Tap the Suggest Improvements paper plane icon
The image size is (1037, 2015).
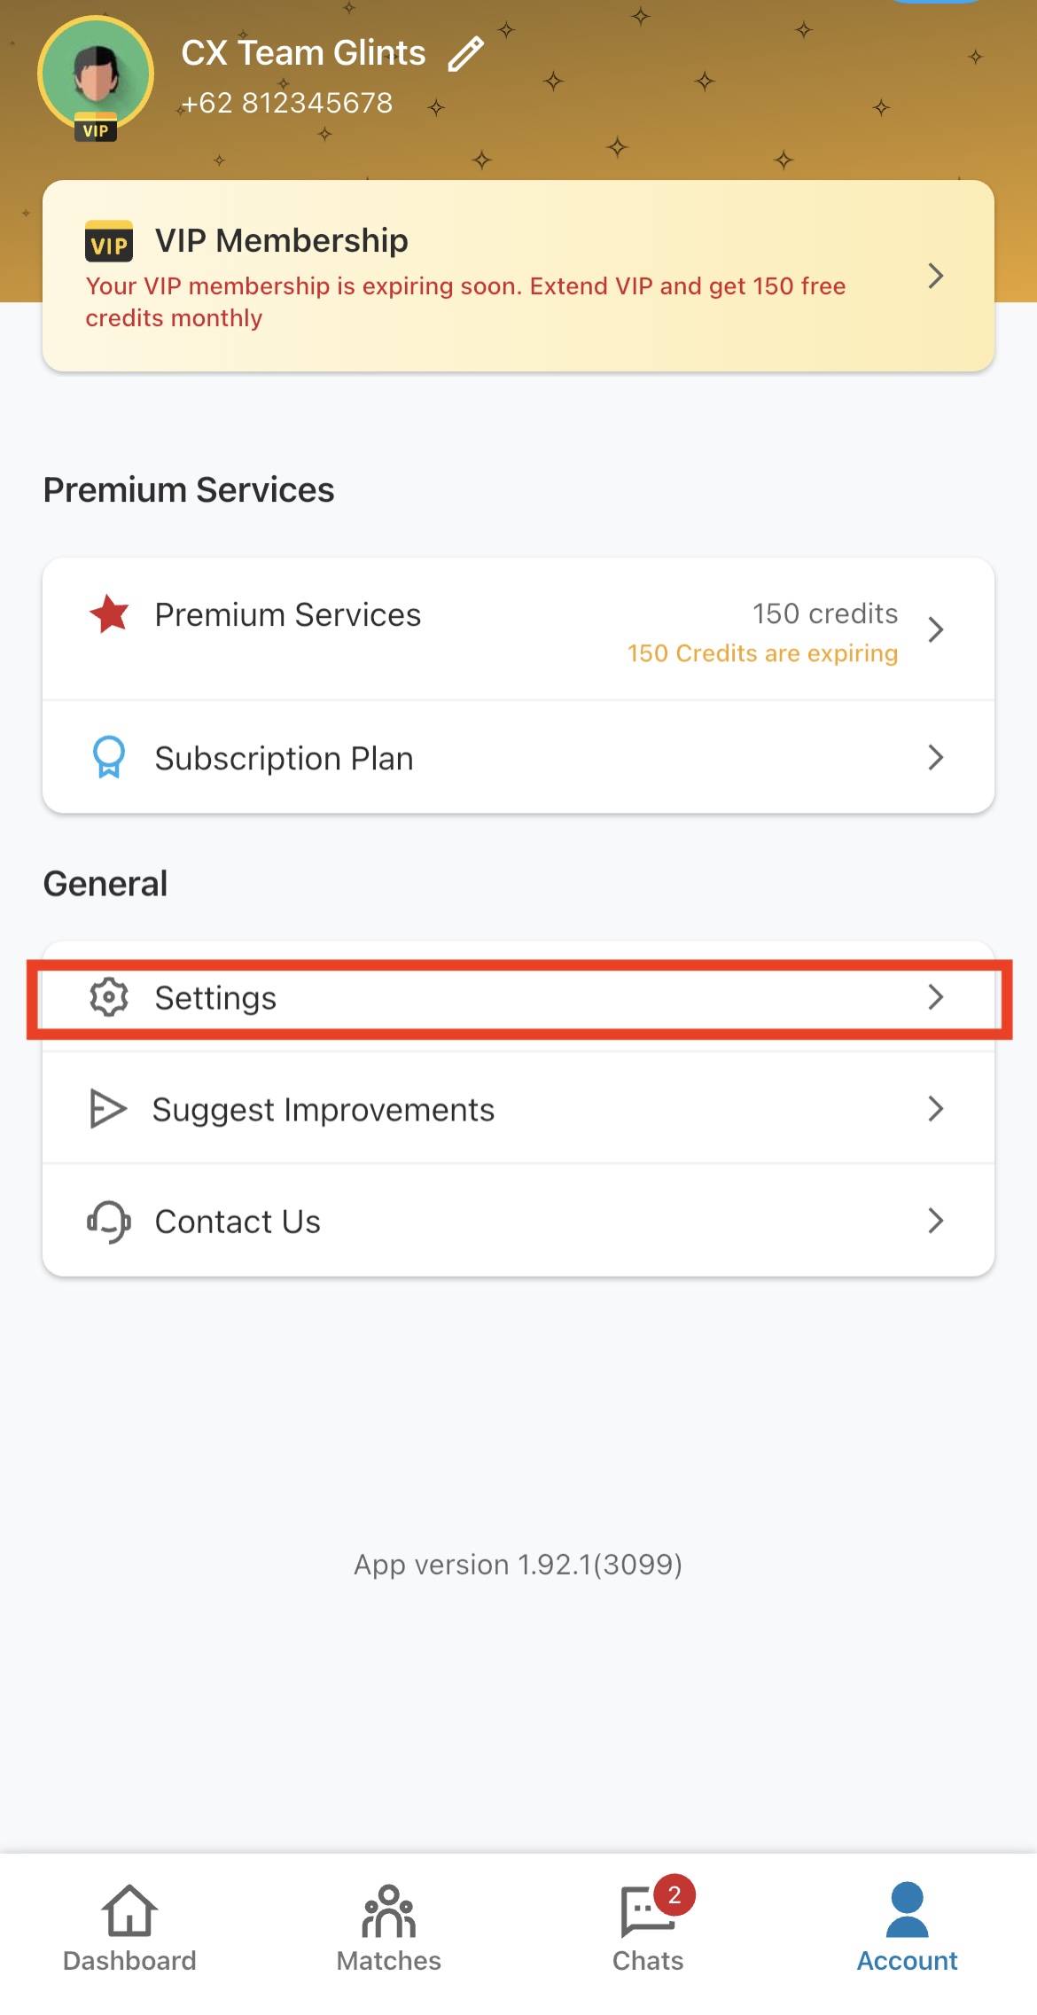click(106, 1108)
